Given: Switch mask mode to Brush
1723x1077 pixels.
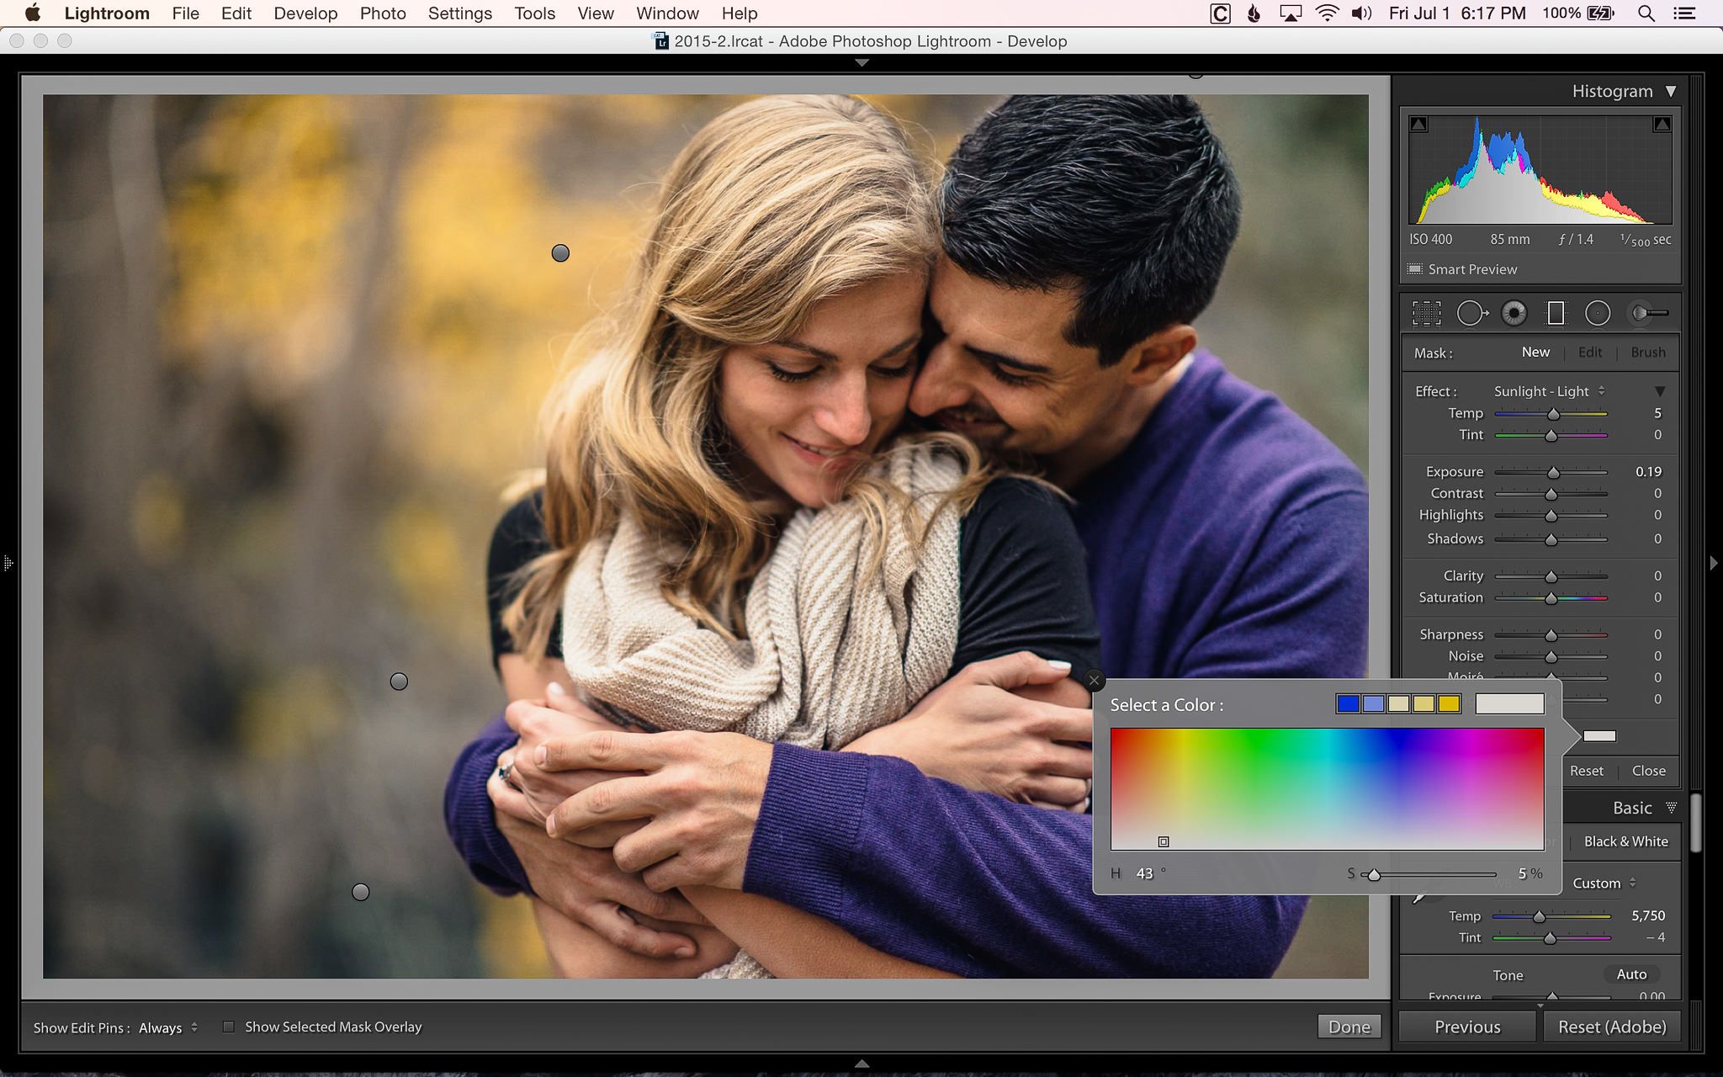Looking at the screenshot, I should tap(1647, 353).
